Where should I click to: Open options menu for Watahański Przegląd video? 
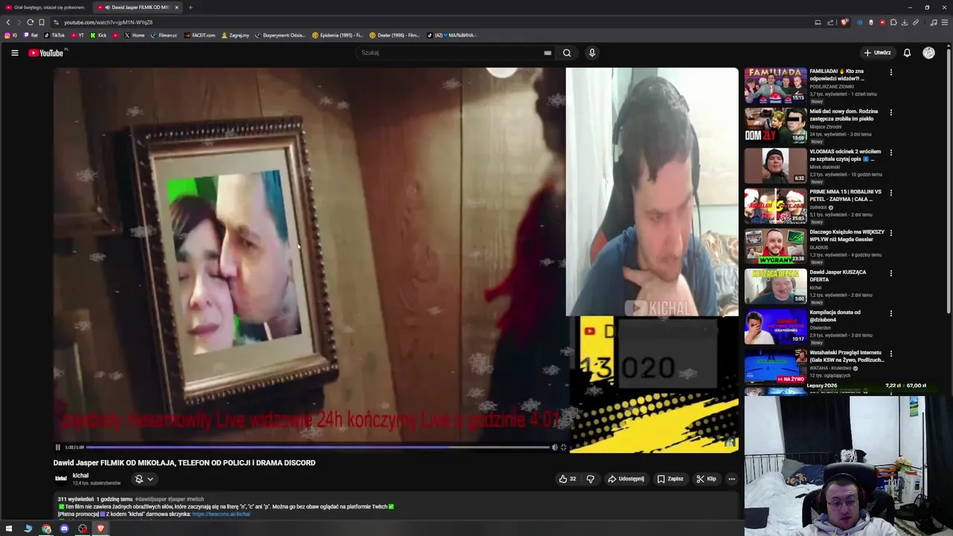(x=890, y=354)
